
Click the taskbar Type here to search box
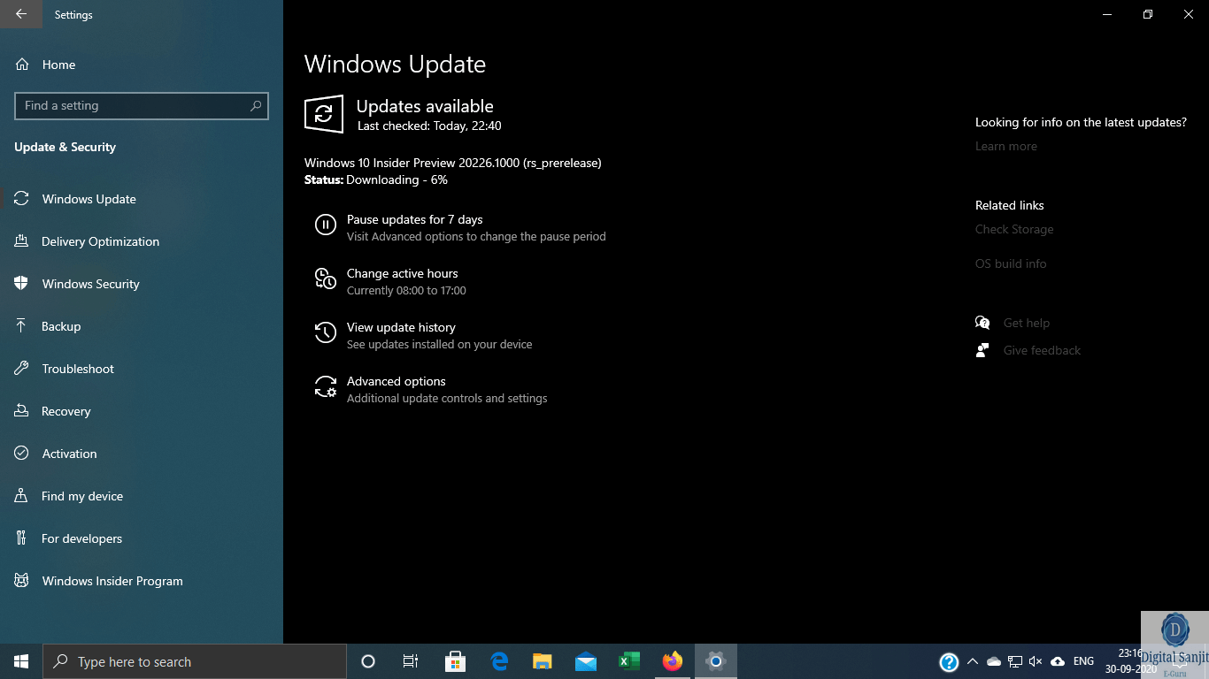(195, 661)
